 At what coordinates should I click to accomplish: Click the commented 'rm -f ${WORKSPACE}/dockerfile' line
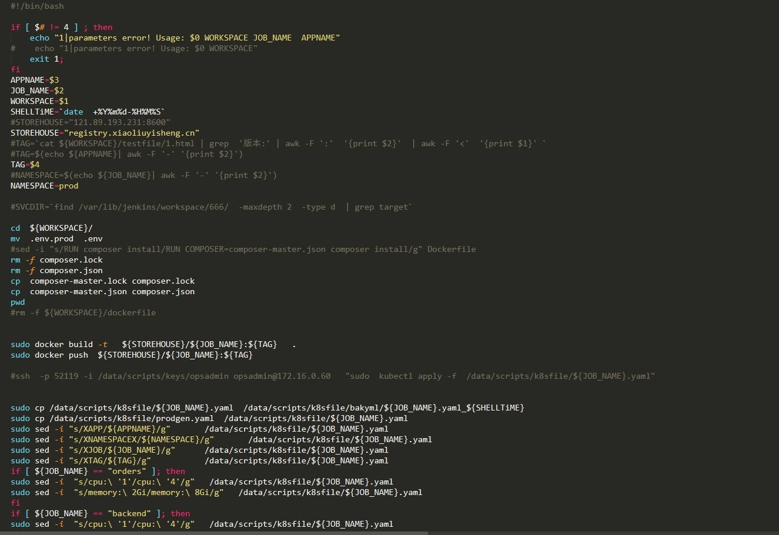(83, 312)
